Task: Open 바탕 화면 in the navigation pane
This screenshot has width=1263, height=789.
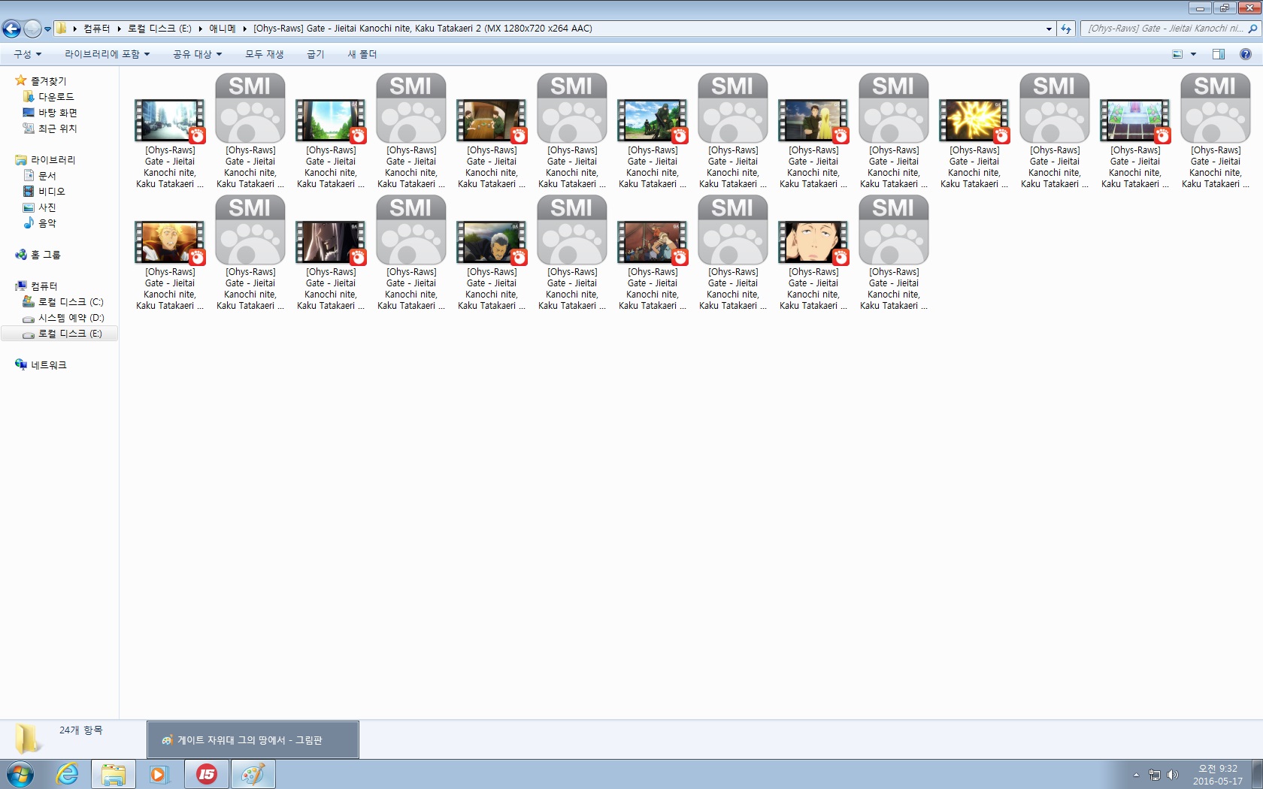Action: (x=57, y=112)
